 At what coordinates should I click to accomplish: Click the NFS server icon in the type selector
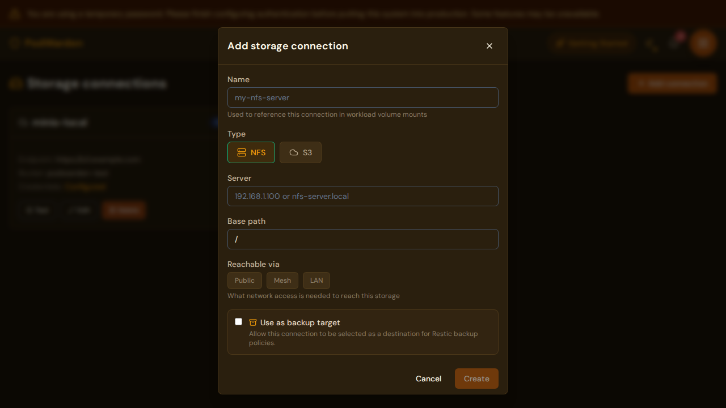pos(240,152)
